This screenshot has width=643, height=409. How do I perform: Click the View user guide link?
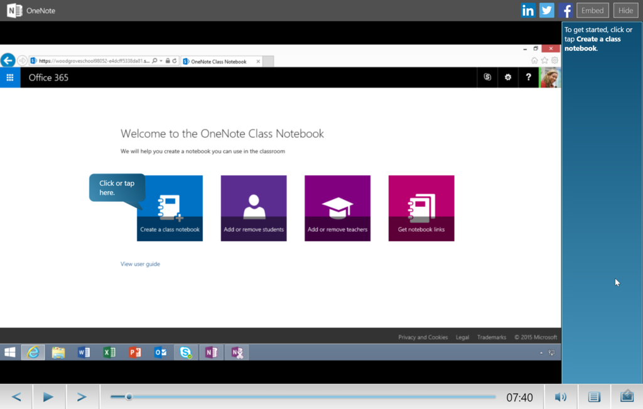(x=140, y=264)
